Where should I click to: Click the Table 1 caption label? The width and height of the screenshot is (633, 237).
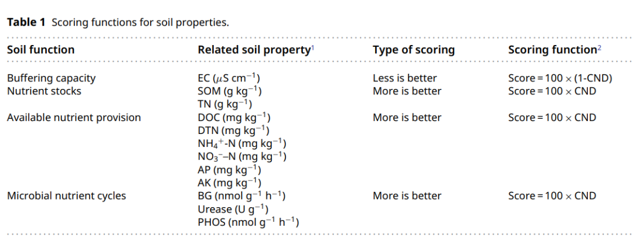coord(26,22)
